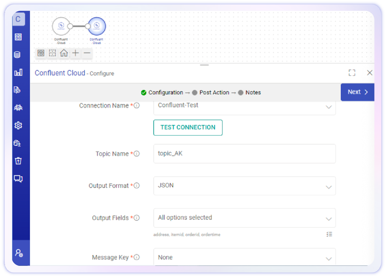Click the recycle bin icon in sidebar
This screenshot has width=386, height=277.
(18, 161)
